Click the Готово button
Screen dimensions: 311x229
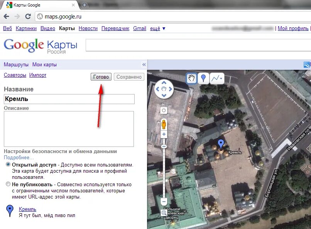click(x=101, y=77)
